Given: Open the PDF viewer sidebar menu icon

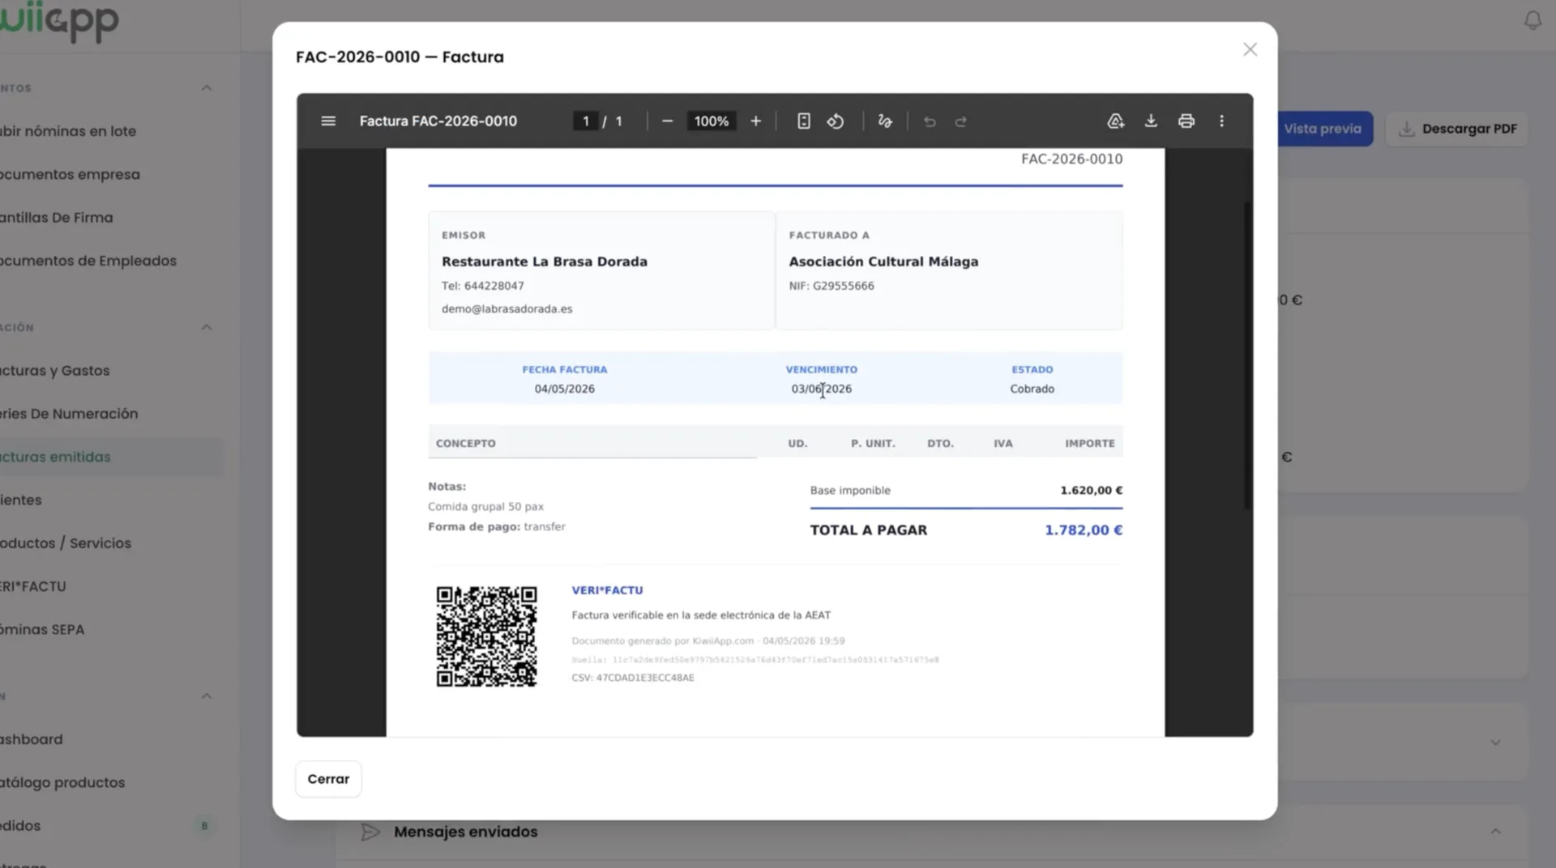Looking at the screenshot, I should click(x=328, y=121).
